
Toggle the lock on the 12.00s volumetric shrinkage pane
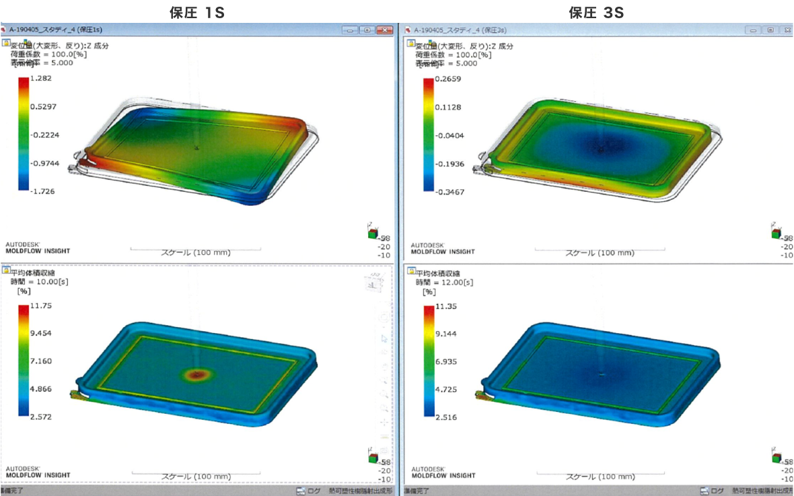410,271
